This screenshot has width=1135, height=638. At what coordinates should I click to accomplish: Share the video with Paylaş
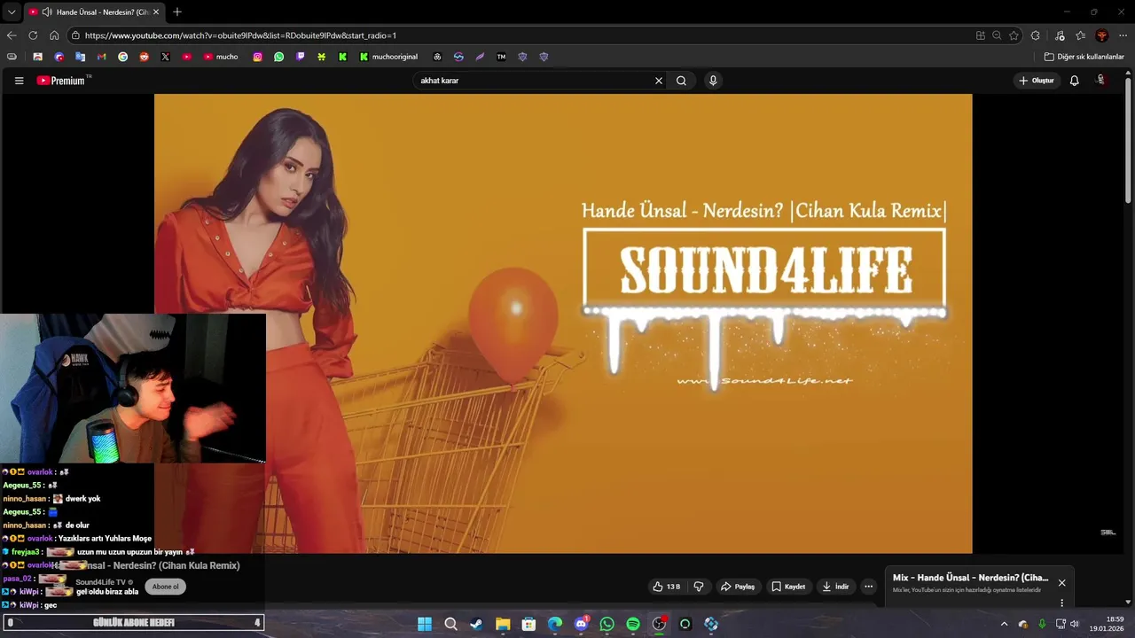click(x=738, y=587)
